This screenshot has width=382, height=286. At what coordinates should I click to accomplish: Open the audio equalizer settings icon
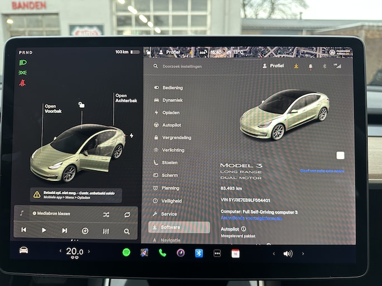(106, 231)
